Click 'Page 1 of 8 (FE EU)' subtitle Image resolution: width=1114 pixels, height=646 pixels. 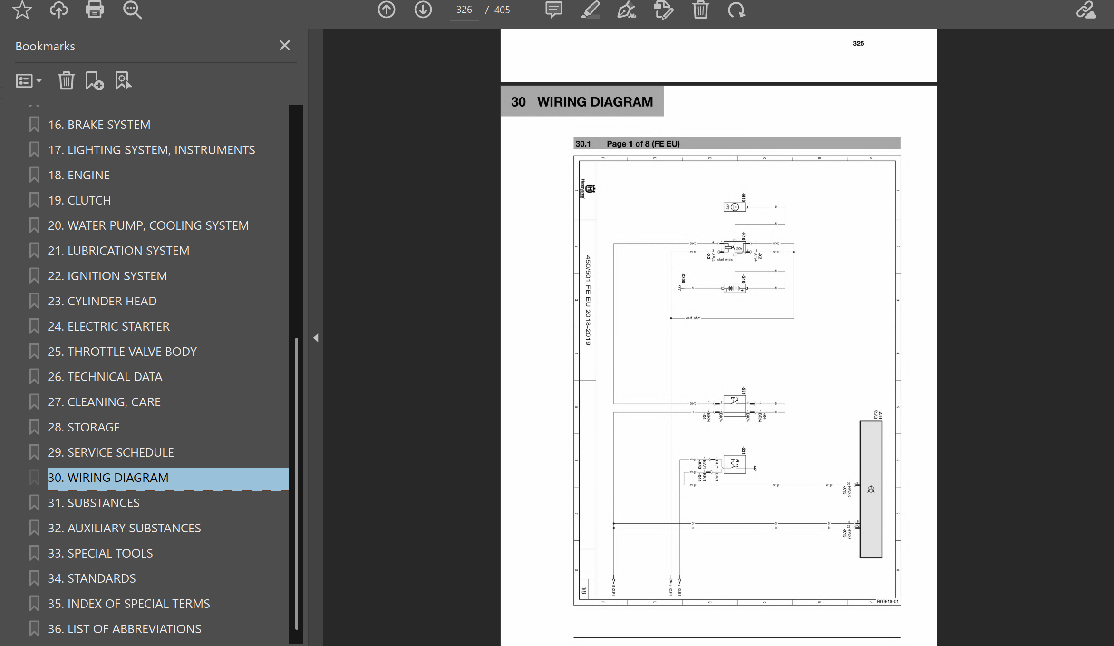[x=643, y=144]
